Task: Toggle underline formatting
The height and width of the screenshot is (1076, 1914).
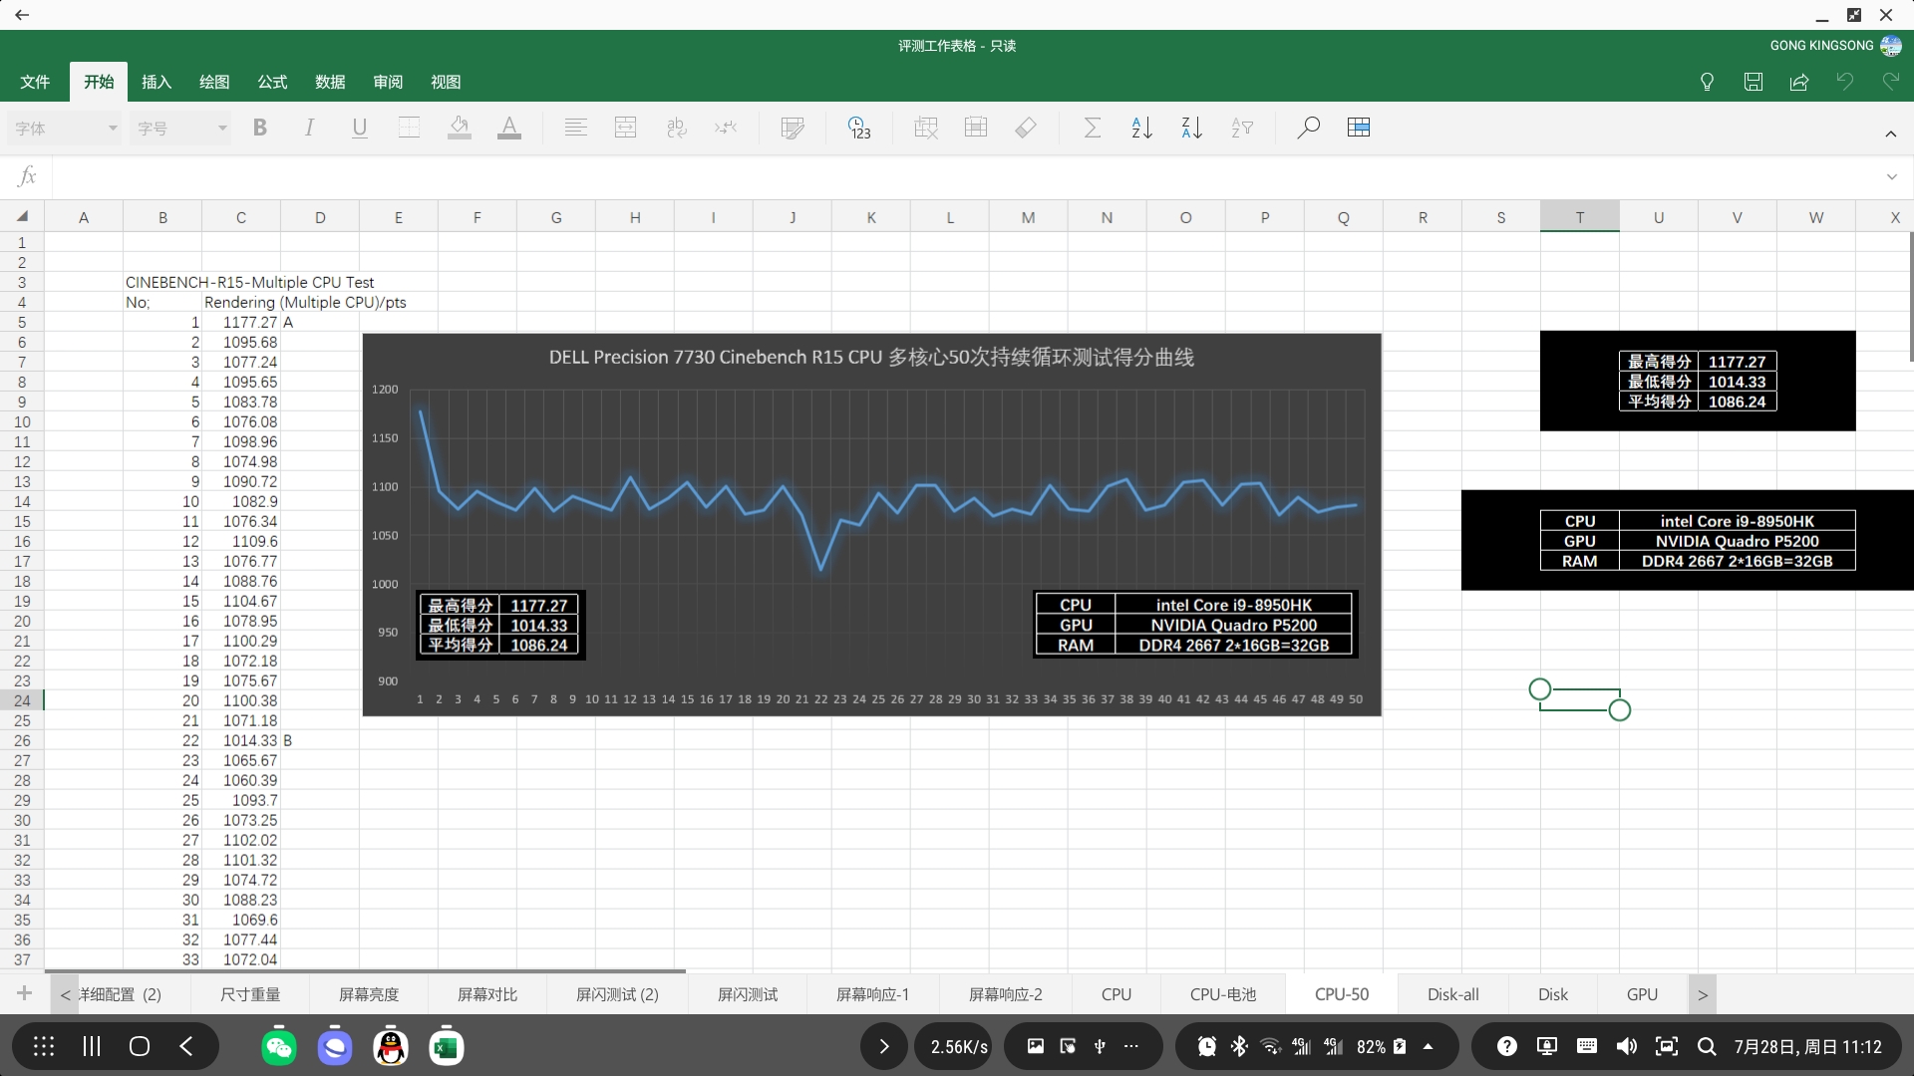Action: click(x=359, y=128)
